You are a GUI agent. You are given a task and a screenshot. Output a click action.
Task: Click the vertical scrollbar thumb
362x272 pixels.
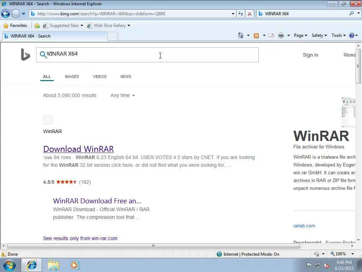pos(358,66)
